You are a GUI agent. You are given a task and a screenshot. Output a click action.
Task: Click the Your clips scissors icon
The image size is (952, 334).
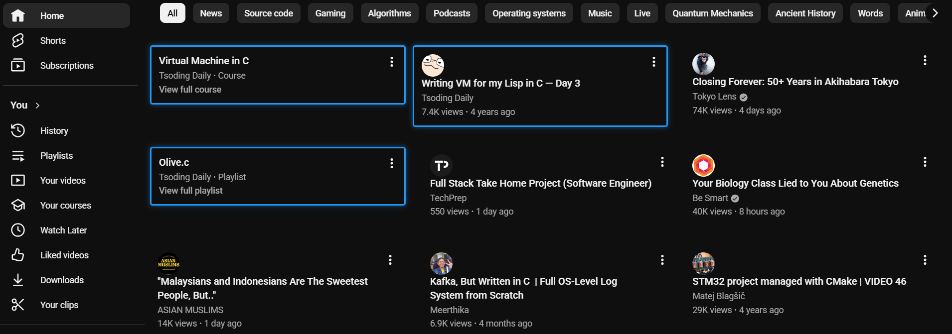coord(18,305)
